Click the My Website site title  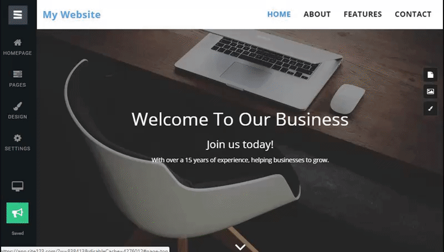tap(72, 15)
